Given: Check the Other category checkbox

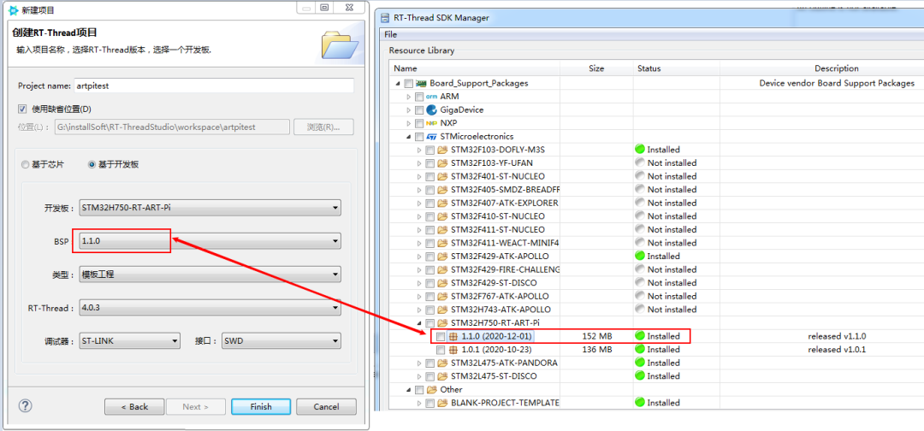Looking at the screenshot, I should pyautogui.click(x=419, y=389).
